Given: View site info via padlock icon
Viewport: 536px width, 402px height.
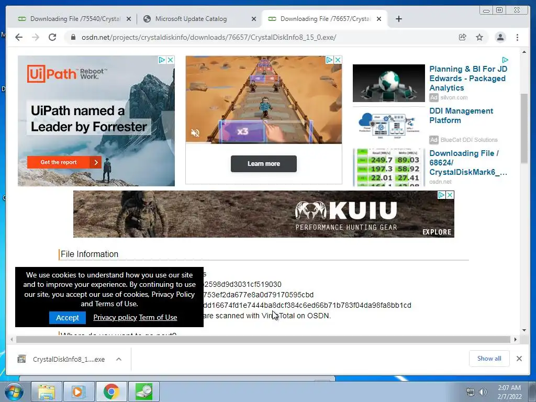Looking at the screenshot, I should (x=73, y=37).
